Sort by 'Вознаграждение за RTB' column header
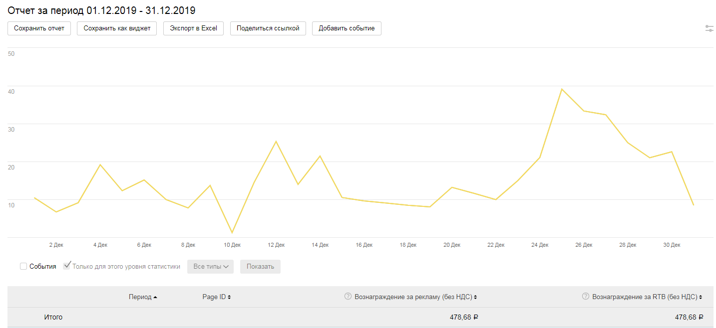The height and width of the screenshot is (328, 716). (x=647, y=297)
